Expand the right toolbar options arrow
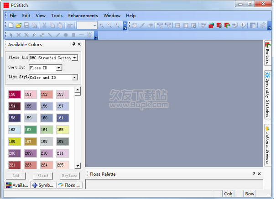The height and width of the screenshot is (199, 276). coord(269,26)
